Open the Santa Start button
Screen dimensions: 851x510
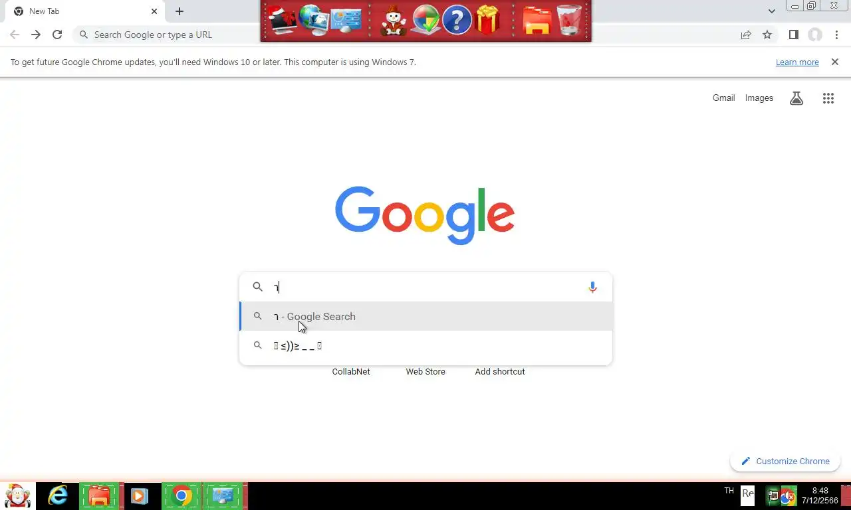click(18, 496)
